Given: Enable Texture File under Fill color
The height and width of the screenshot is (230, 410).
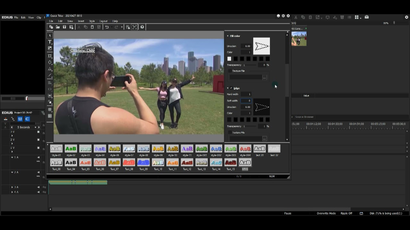Looking at the screenshot, I should pyautogui.click(x=230, y=71).
